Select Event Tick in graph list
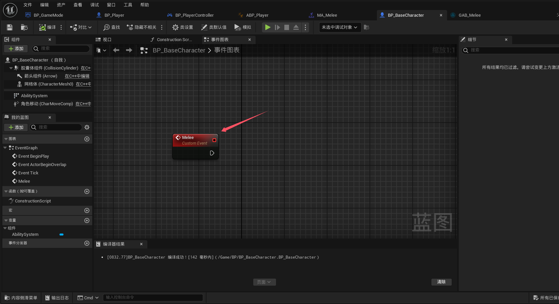Screen dimensions: 559x304 click(x=28, y=173)
